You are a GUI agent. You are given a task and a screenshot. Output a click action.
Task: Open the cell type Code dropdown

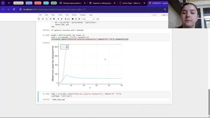click(88, 19)
